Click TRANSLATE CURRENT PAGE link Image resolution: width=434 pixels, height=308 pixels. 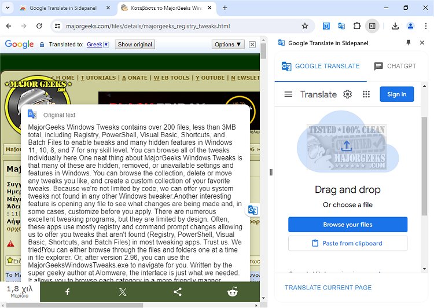pyautogui.click(x=328, y=288)
